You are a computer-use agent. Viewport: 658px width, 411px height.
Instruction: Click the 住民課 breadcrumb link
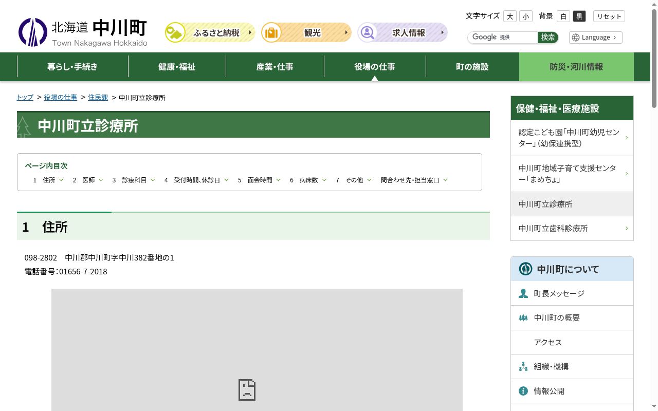coord(98,97)
